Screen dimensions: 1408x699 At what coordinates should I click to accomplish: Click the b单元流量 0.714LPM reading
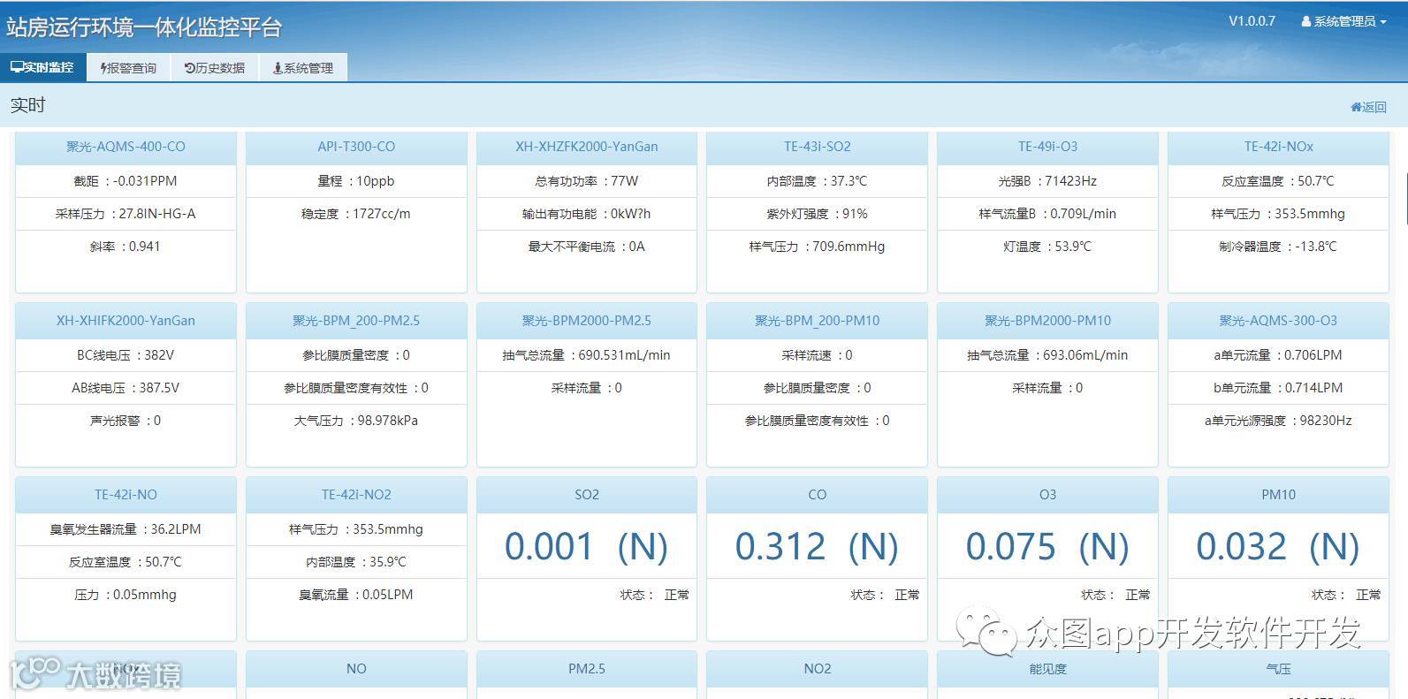coord(1278,388)
